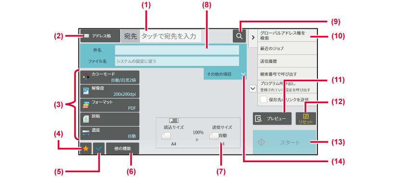This screenshot has height=192, width=405.
Task: Tap the blue checkmark settings icon
Action: [99, 149]
